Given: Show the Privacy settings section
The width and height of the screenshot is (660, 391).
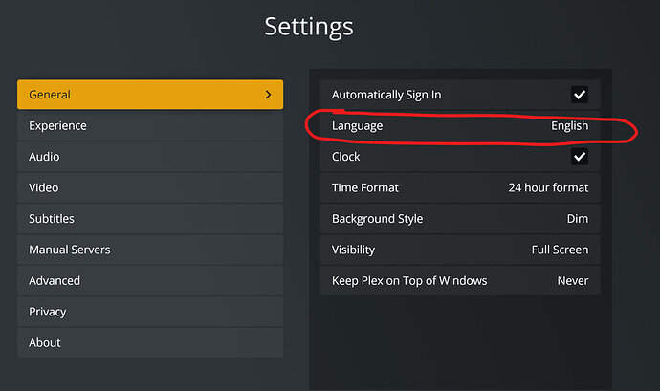Looking at the screenshot, I should [x=149, y=312].
